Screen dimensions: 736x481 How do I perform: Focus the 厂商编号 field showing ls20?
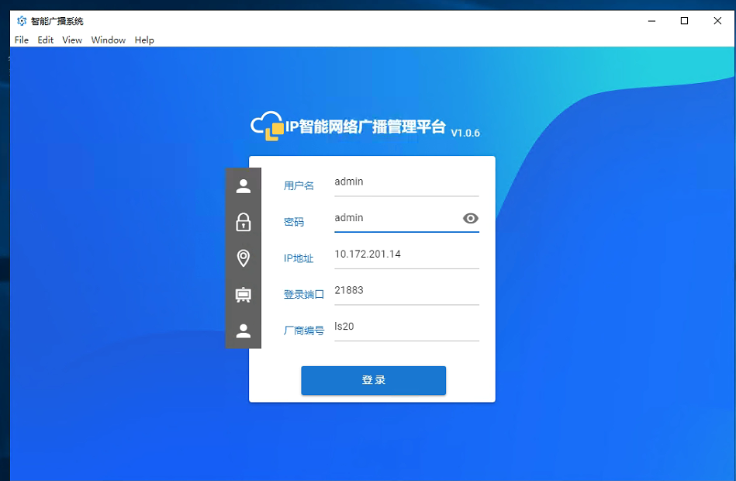406,327
